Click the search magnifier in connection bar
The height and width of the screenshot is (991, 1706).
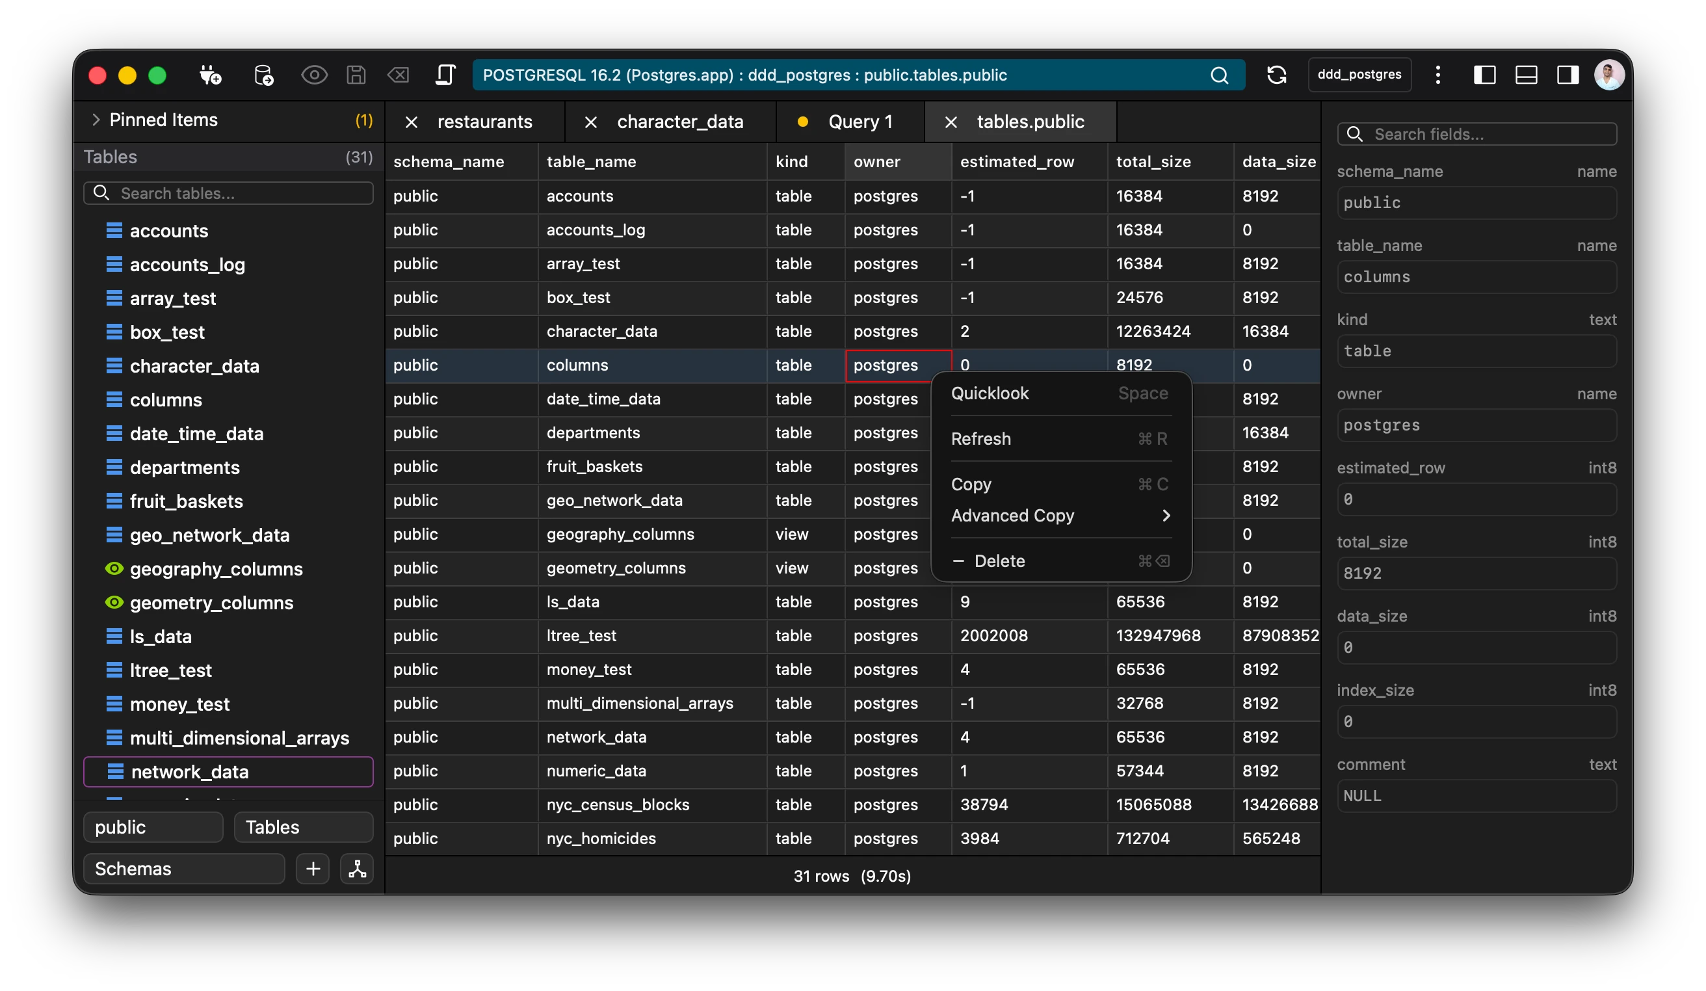pyautogui.click(x=1219, y=75)
